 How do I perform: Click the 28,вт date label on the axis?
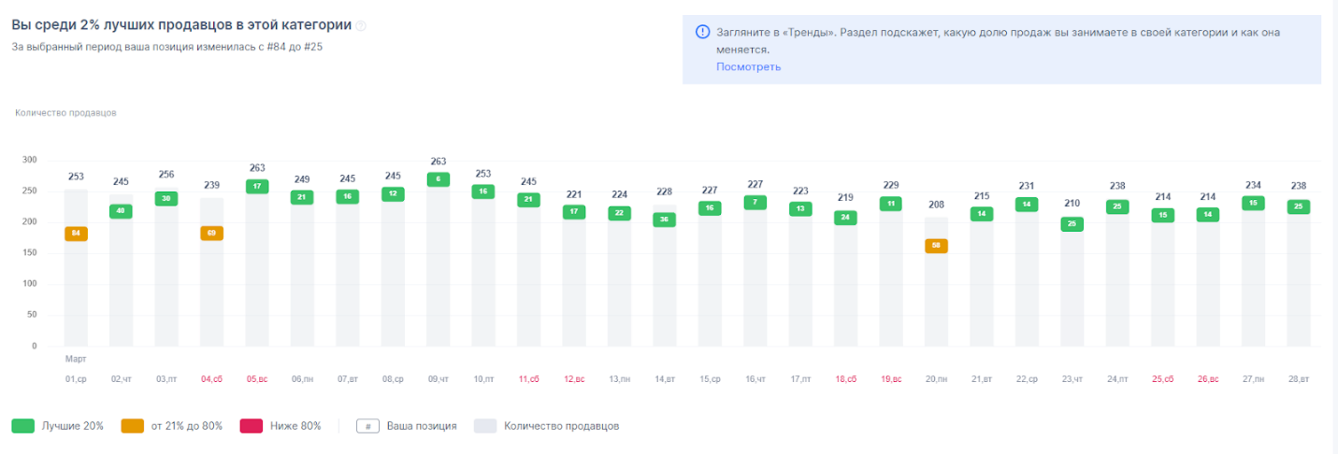[x=1298, y=379]
